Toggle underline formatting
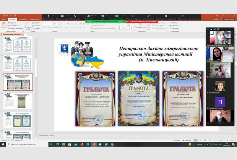Screen dimensions: 237x160 [x=49, y=27]
